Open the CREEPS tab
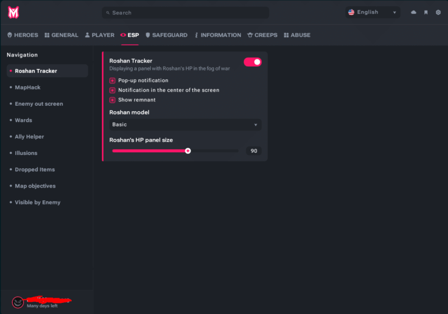The width and height of the screenshot is (448, 314). click(x=262, y=35)
